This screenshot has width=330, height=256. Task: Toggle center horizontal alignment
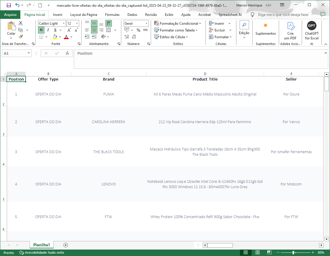(94, 30)
